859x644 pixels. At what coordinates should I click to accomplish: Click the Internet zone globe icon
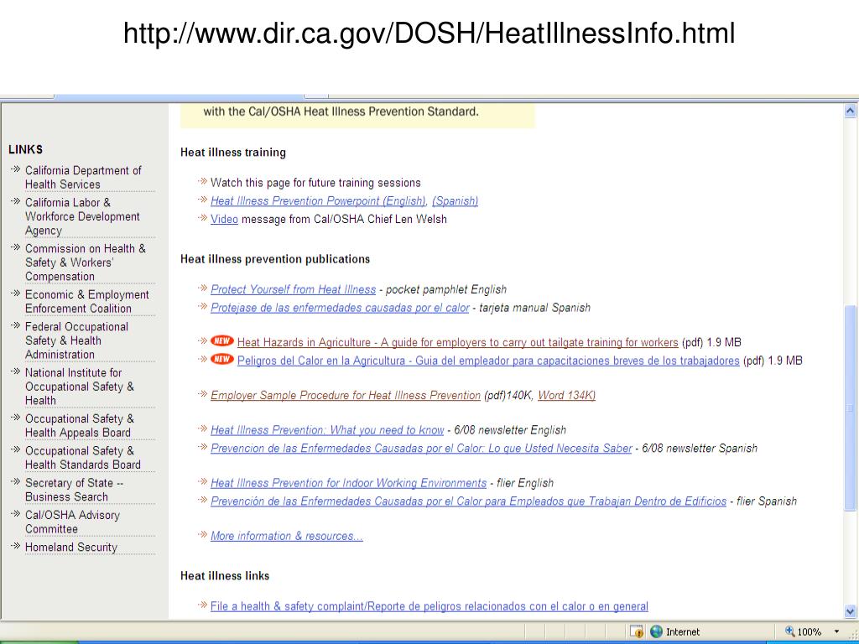tap(656, 631)
